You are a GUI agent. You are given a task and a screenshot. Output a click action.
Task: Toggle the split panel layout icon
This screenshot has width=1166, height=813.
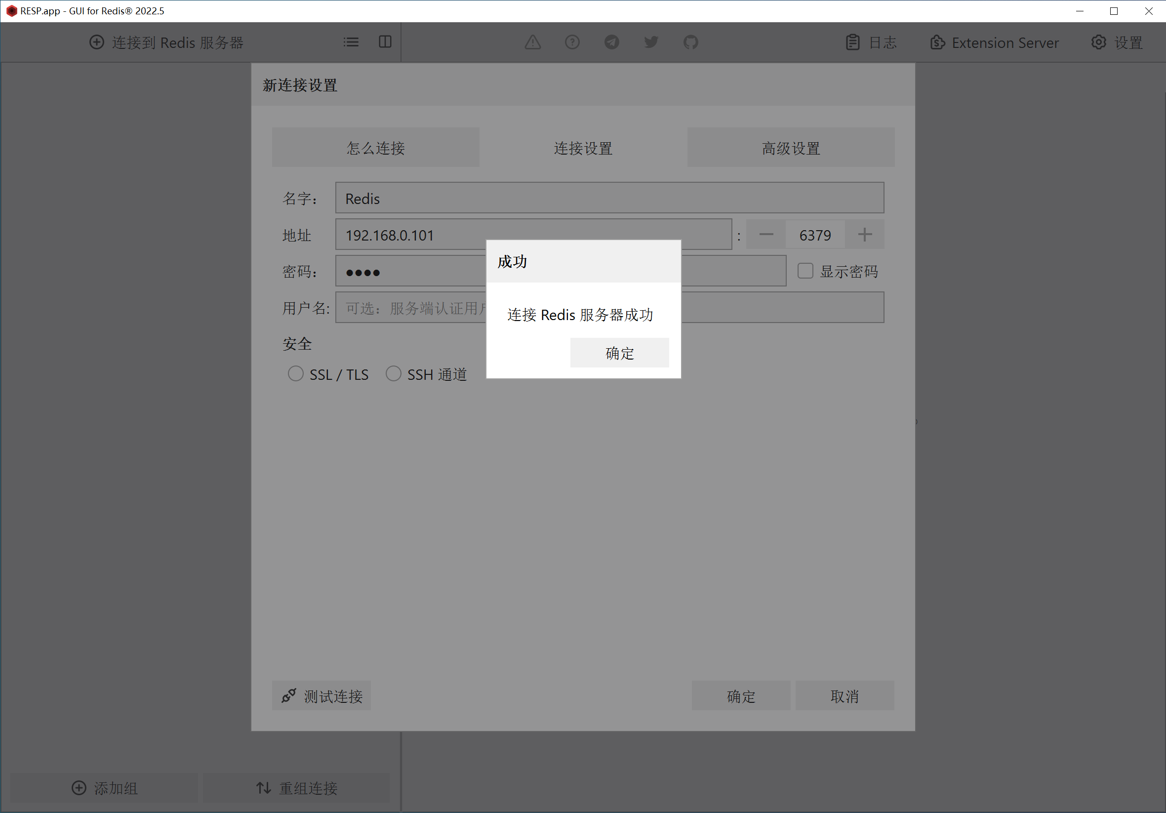(x=385, y=42)
